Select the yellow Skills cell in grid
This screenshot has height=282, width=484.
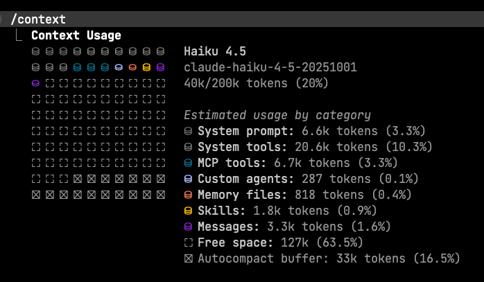tap(146, 67)
